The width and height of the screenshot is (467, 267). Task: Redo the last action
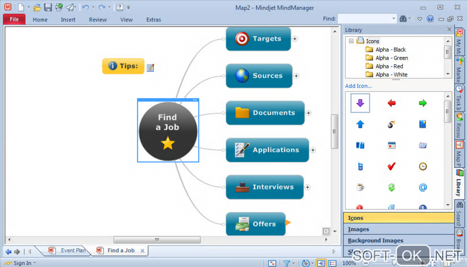pyautogui.click(x=102, y=7)
